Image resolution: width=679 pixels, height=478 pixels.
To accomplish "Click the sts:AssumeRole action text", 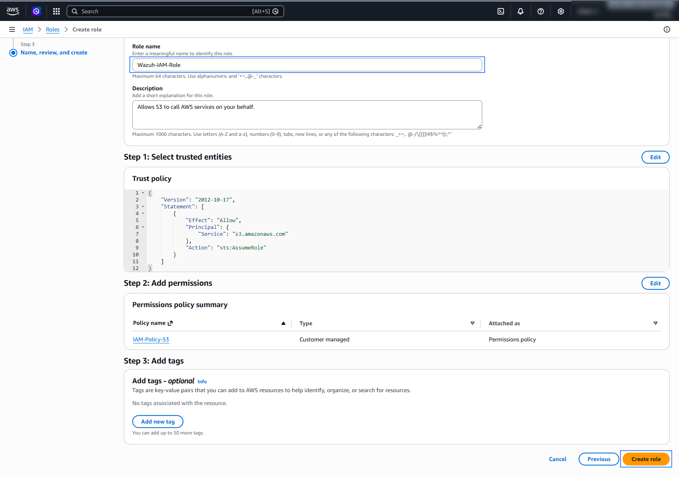I will pos(242,248).
